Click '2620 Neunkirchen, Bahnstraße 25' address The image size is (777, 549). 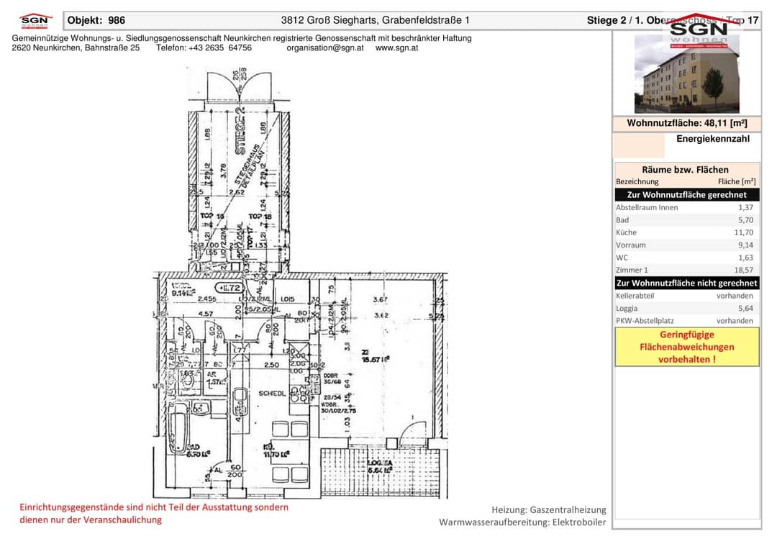(x=76, y=48)
